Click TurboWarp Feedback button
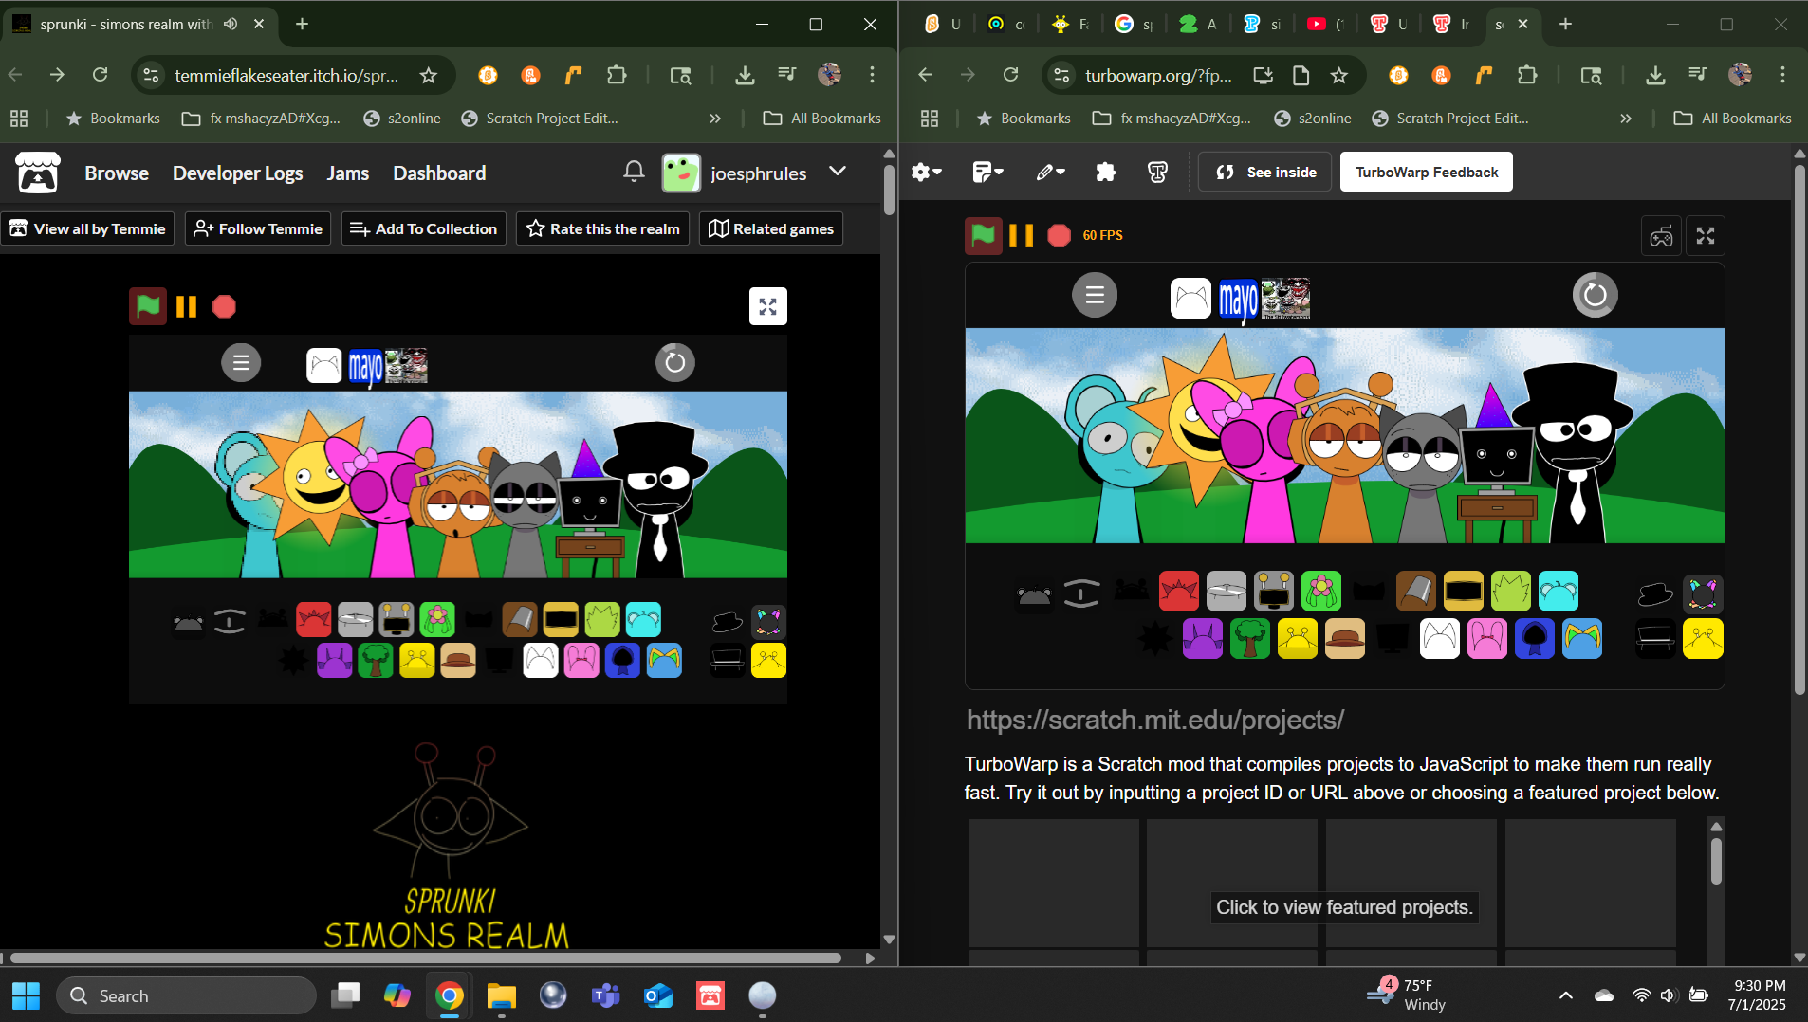 point(1427,172)
